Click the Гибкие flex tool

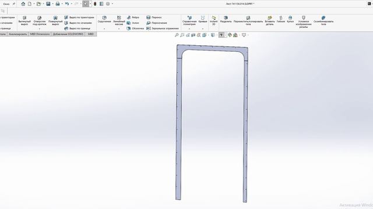tap(281, 19)
